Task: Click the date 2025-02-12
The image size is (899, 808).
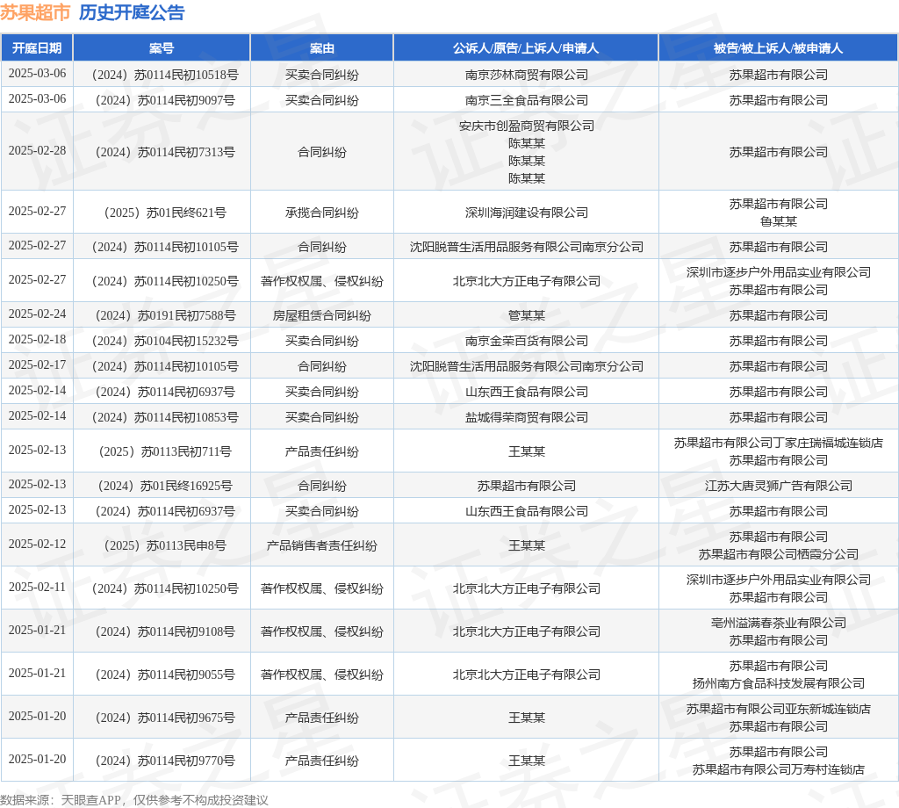Action: click(37, 544)
